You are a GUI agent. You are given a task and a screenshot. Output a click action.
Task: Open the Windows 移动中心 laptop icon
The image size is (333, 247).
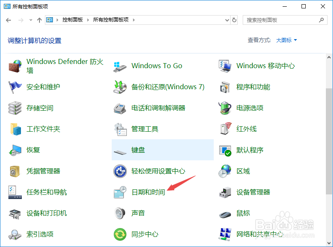pos(225,66)
